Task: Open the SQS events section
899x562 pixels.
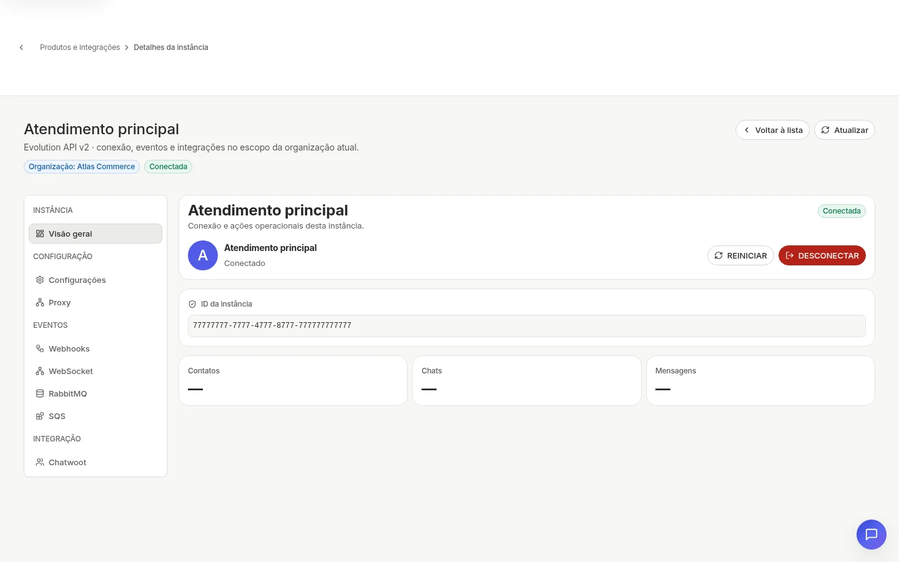Action: (x=96, y=416)
